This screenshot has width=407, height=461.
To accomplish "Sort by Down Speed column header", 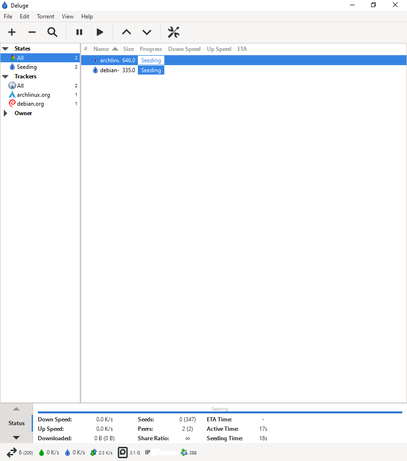I will click(185, 49).
